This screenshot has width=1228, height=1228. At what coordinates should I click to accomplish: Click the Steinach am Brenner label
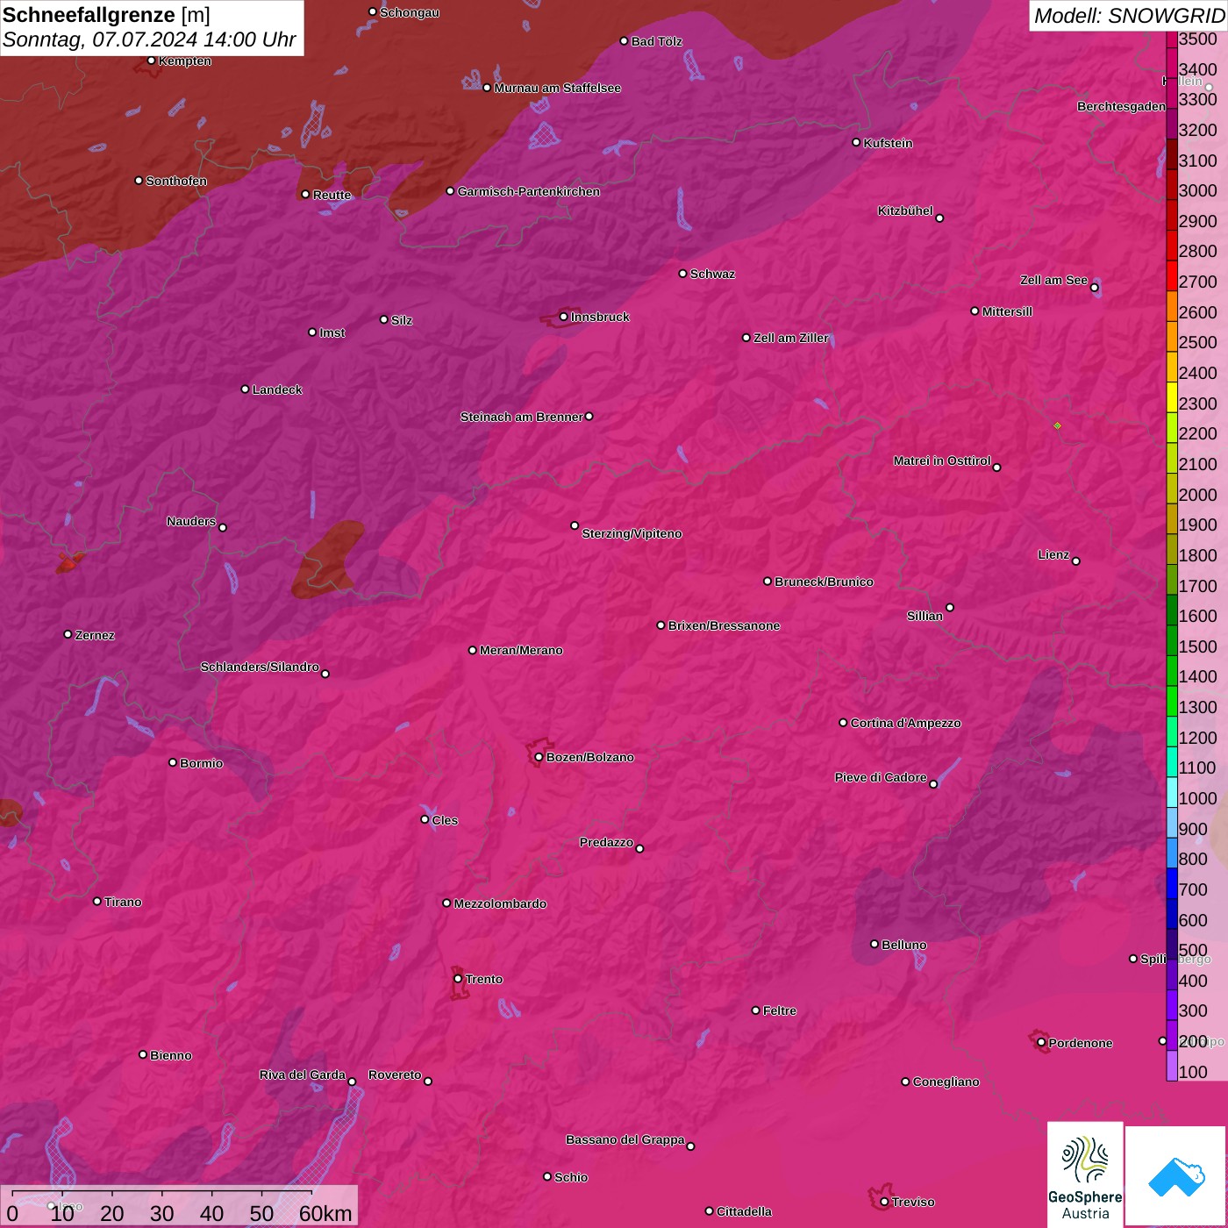point(521,417)
